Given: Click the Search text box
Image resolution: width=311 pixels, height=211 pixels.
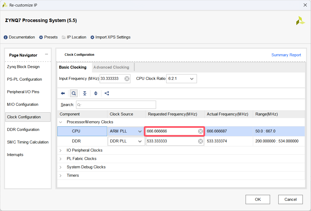Looking at the screenshot, I should point(116,105).
